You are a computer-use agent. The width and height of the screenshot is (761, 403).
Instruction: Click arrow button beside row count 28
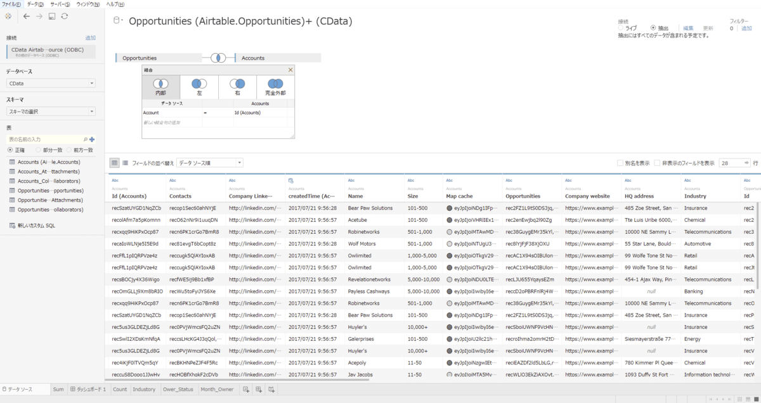coord(746,163)
